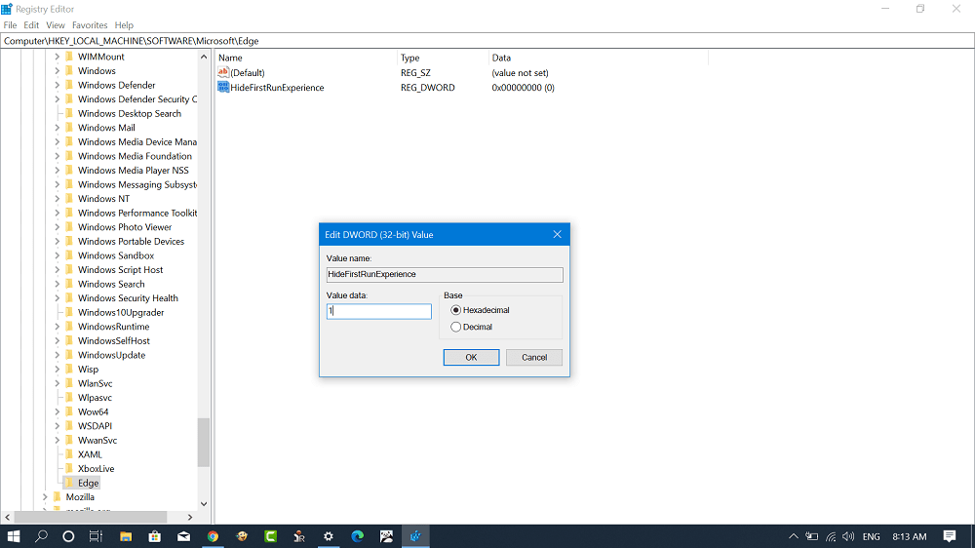Open the Photos app taskbar icon

point(386,536)
